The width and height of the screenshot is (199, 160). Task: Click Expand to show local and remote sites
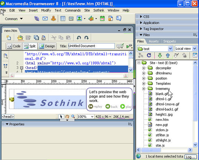(195, 55)
